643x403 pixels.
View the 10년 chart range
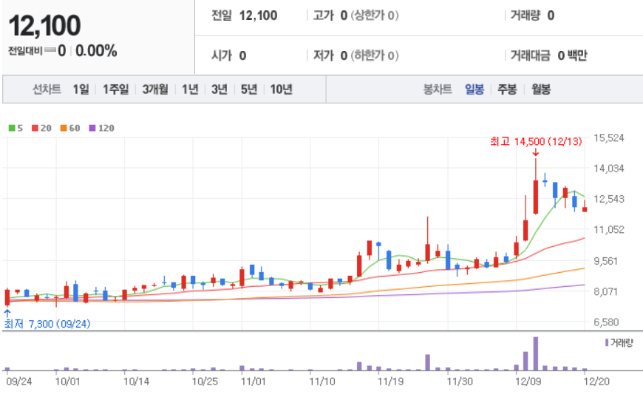(282, 89)
